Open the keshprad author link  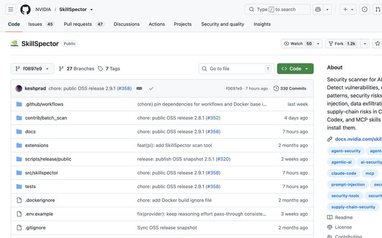point(35,88)
